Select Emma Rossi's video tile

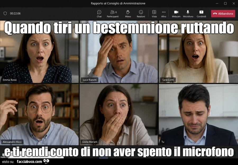39,52
